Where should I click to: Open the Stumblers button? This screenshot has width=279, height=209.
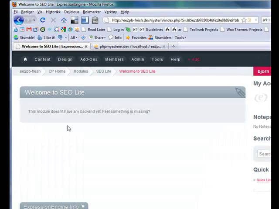point(160,37)
